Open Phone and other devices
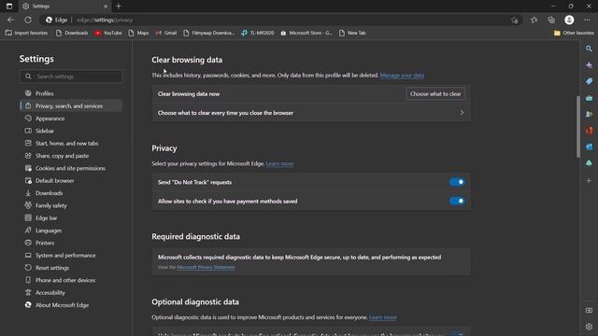The image size is (598, 336). pyautogui.click(x=71, y=280)
